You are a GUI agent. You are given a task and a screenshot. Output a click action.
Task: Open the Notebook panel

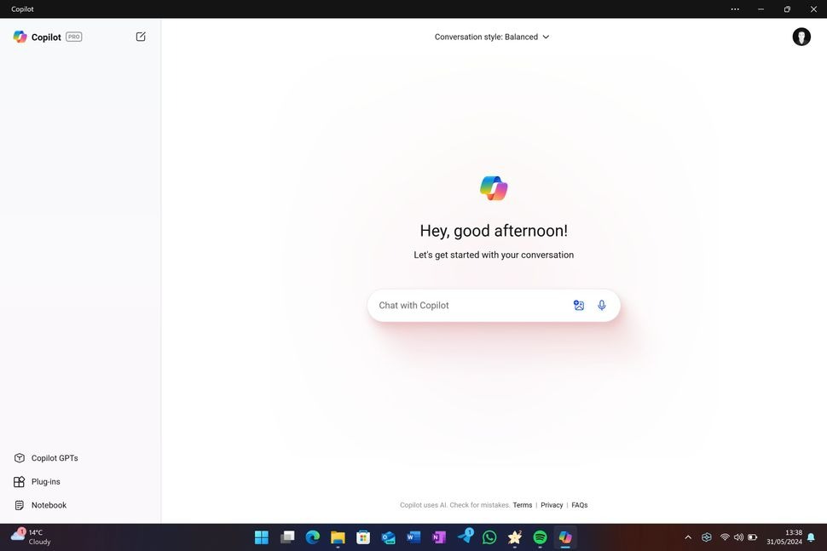pos(47,504)
